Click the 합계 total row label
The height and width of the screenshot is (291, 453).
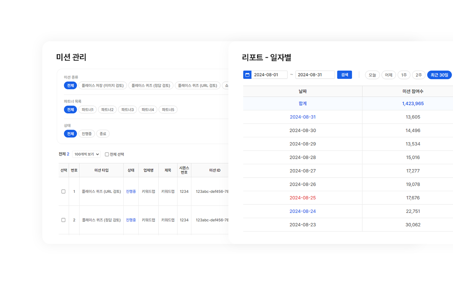point(303,104)
